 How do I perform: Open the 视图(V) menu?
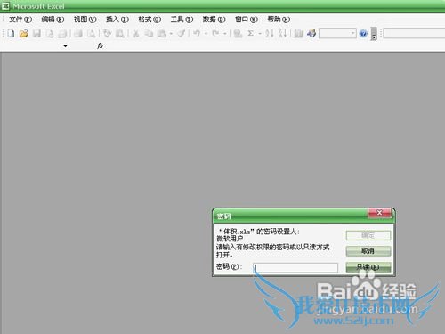click(85, 20)
